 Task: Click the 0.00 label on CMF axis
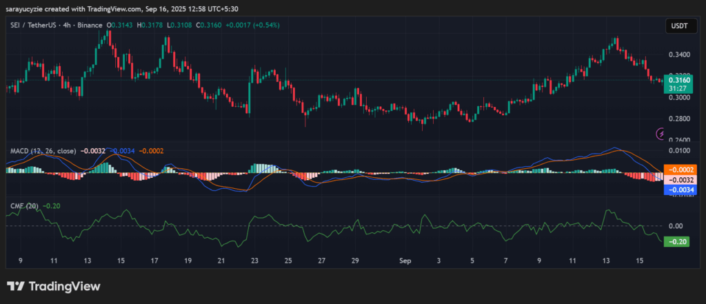click(676, 225)
